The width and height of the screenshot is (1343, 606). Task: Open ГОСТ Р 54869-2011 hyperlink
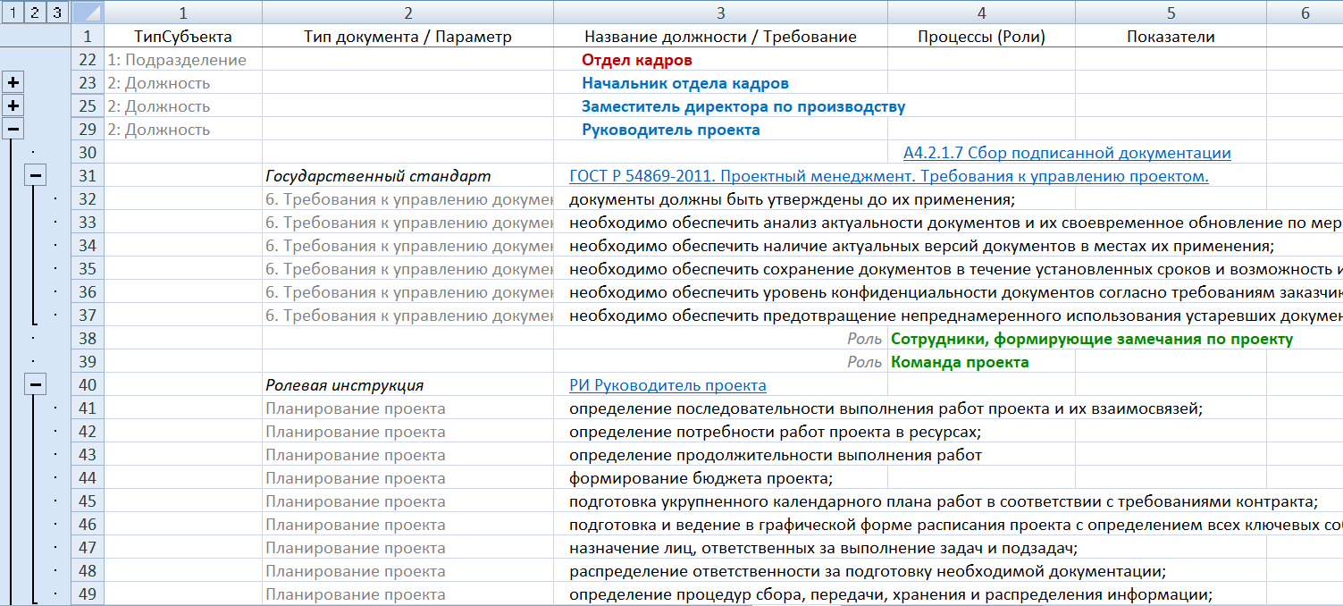888,176
